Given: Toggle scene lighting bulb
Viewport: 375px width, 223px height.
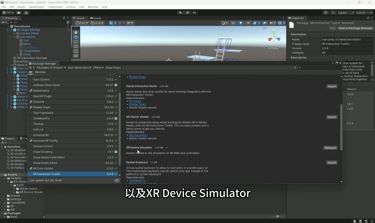Looking at the screenshot, I should tap(241, 23).
